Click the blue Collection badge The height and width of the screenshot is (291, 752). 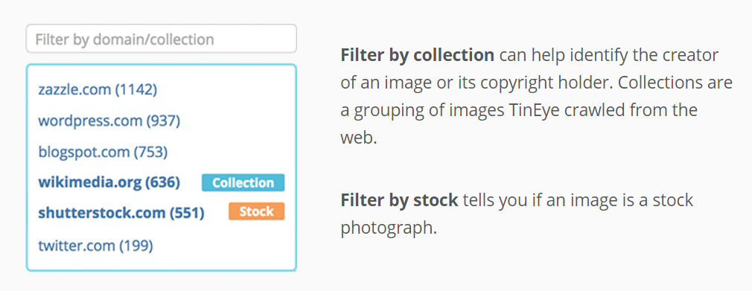(x=243, y=182)
